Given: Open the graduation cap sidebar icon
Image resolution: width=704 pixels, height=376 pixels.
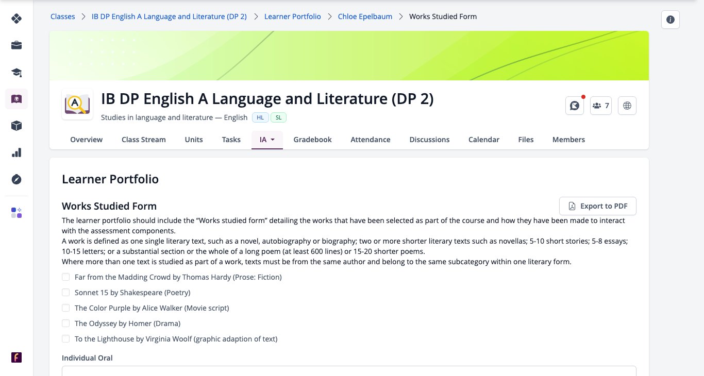Looking at the screenshot, I should [x=16, y=72].
